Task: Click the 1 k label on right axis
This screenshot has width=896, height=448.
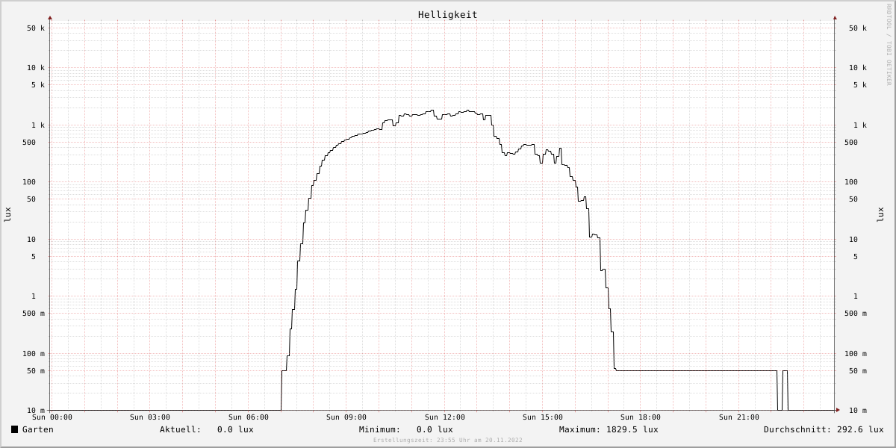Action: (860, 125)
